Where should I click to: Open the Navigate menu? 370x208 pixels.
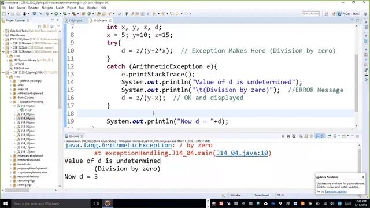(47, 8)
